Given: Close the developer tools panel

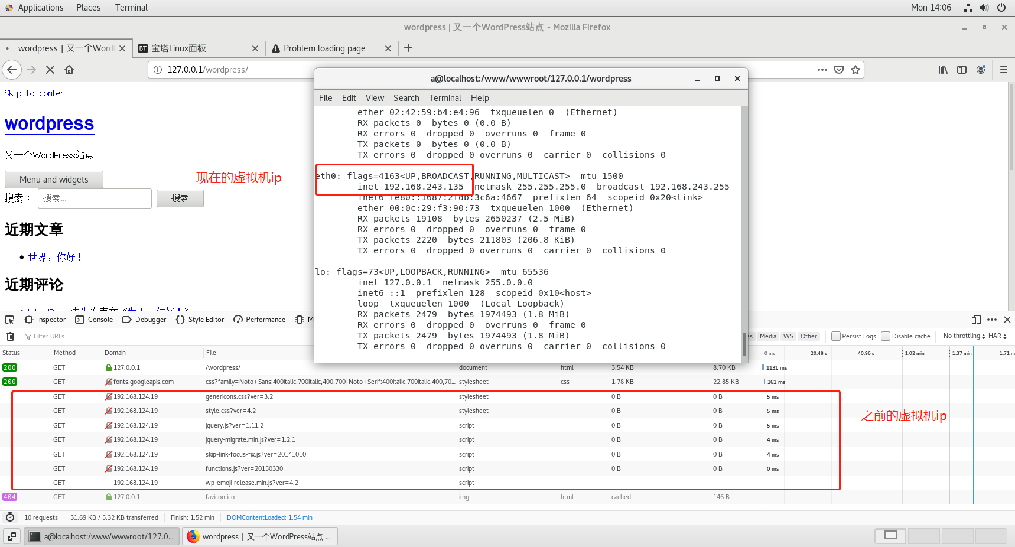Looking at the screenshot, I should (x=1007, y=320).
